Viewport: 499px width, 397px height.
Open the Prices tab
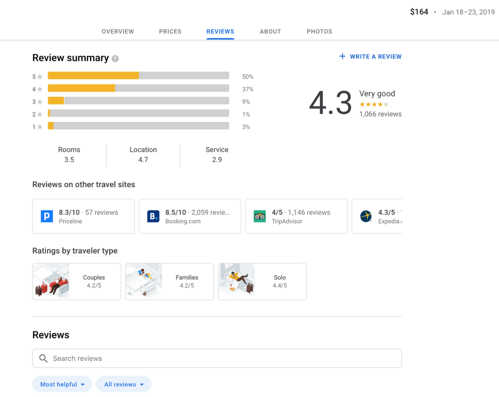170,32
